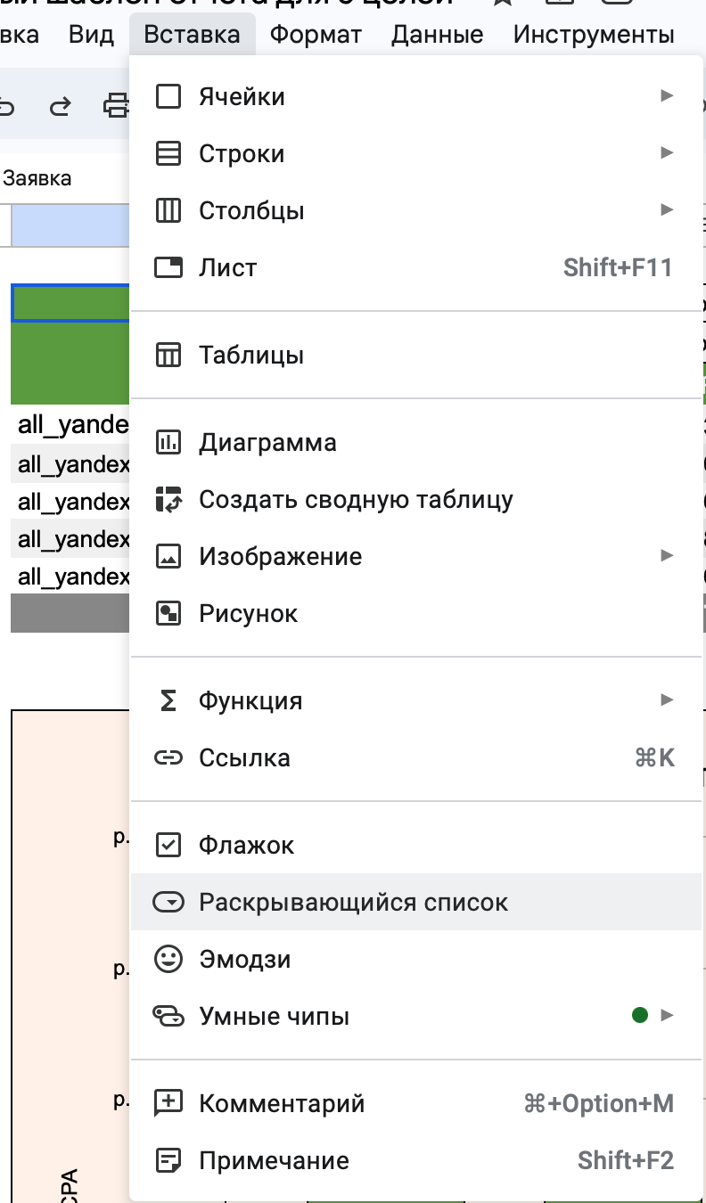
Task: Expand the Умные чипы submenu
Action: pos(667,1015)
